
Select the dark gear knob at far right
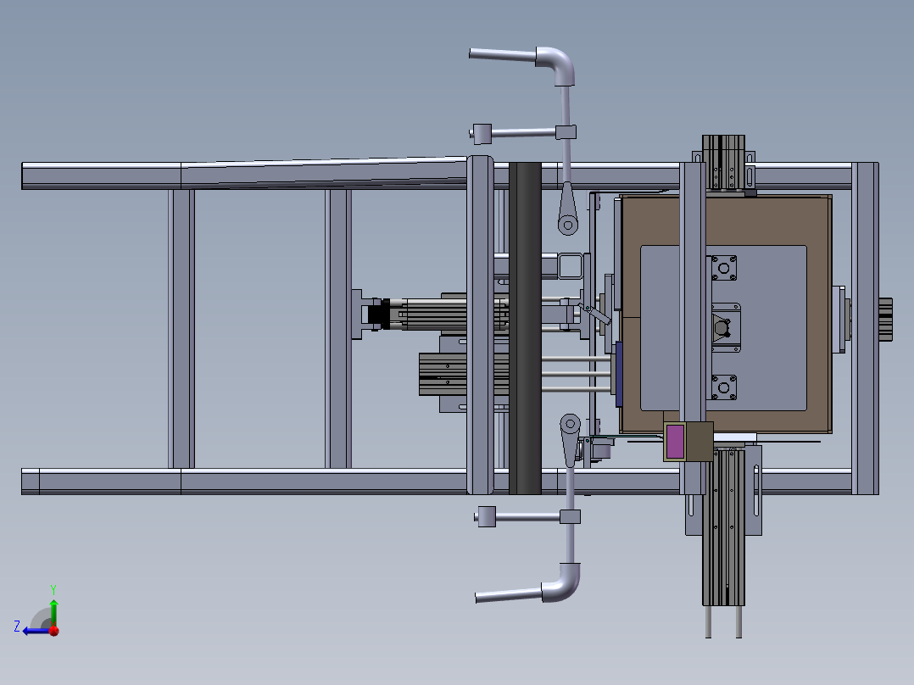[885, 320]
